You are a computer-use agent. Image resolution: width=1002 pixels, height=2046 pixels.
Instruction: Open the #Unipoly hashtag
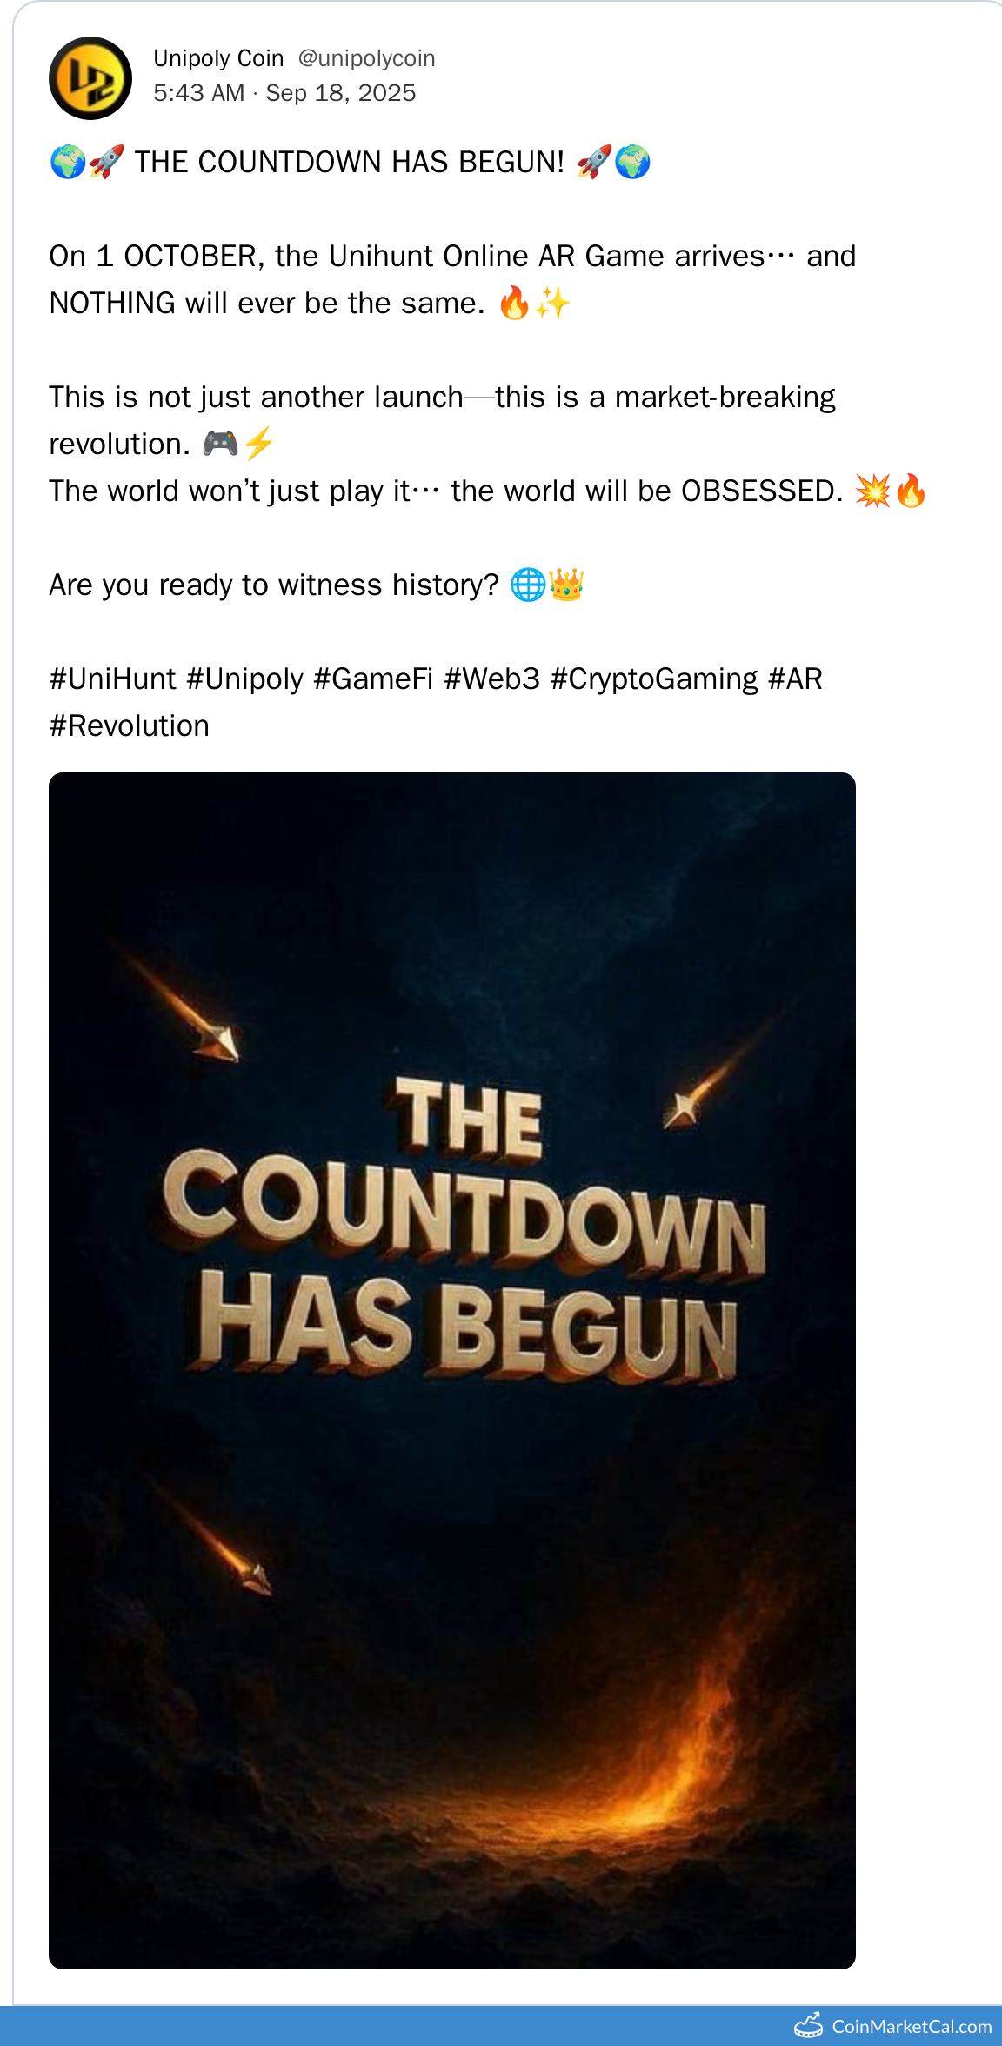pos(245,679)
